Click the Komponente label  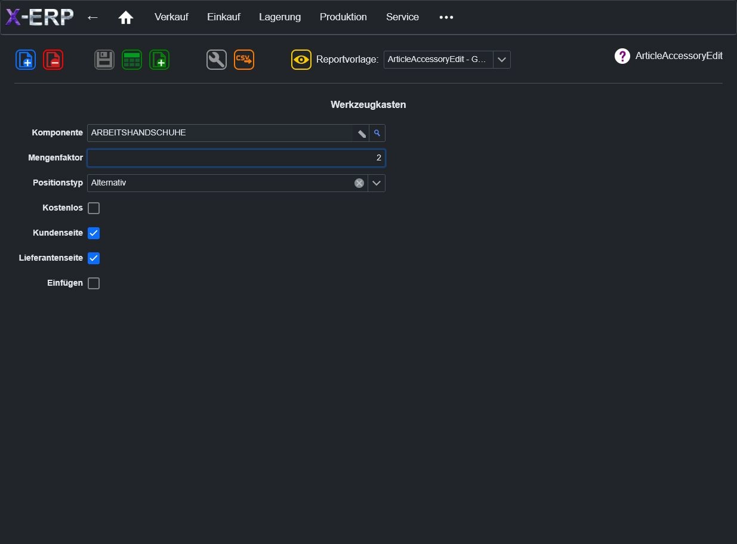click(57, 132)
